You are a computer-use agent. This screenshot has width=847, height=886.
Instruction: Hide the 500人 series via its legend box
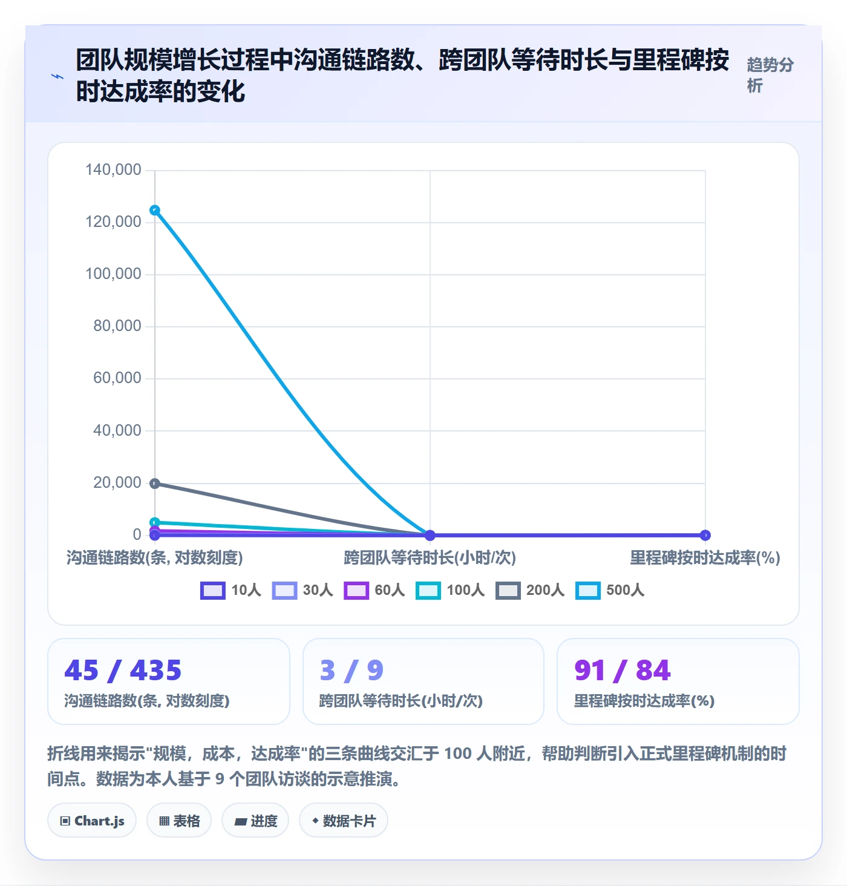point(588,591)
